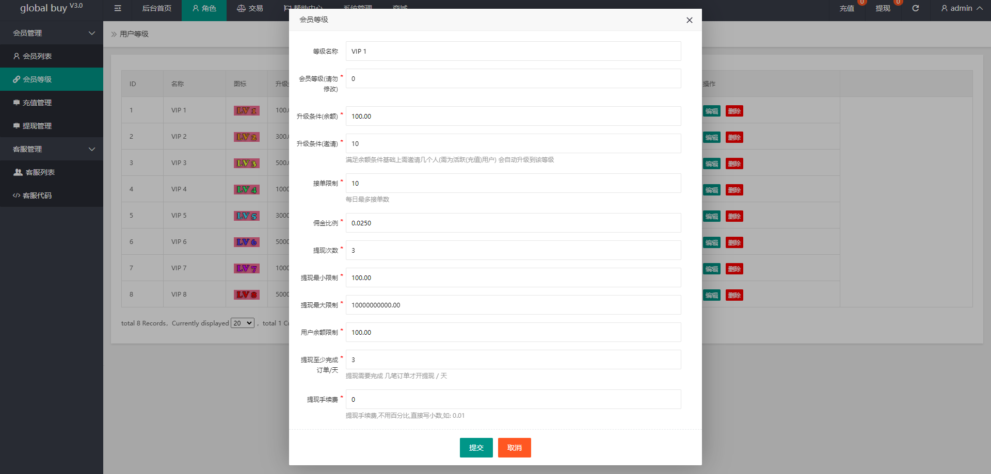The width and height of the screenshot is (991, 474).
Task: Open 会员列表 in the sidebar
Action: point(37,56)
